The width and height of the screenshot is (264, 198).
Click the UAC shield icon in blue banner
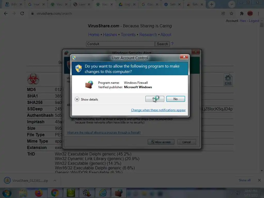point(78,69)
